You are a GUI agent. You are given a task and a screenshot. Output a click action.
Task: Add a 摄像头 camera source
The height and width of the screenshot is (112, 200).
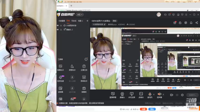[122, 95]
